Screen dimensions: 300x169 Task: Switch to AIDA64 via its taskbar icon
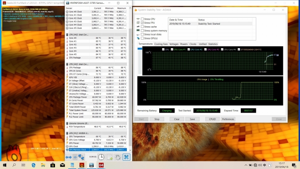point(101,165)
